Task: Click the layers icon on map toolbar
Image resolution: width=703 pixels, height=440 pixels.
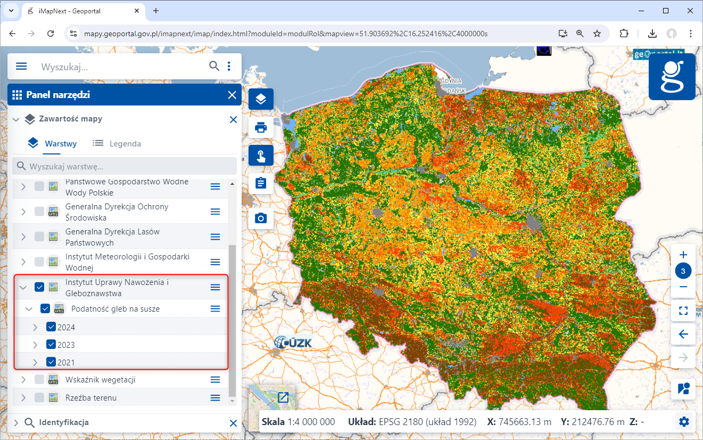Action: (261, 99)
